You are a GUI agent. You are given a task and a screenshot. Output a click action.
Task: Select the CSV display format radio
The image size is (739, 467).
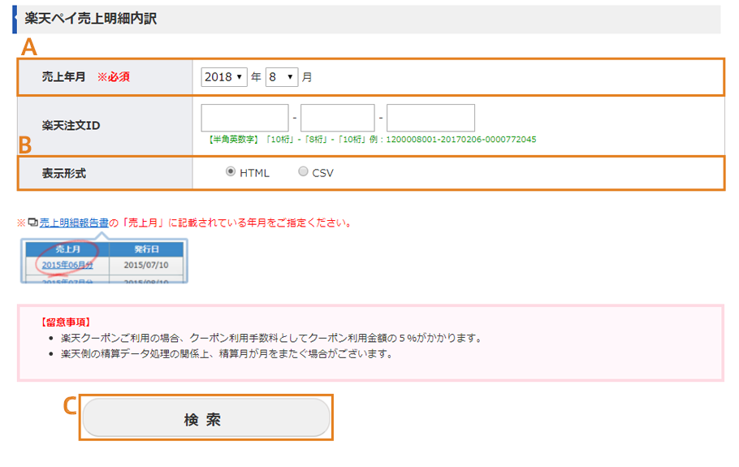coord(303,171)
